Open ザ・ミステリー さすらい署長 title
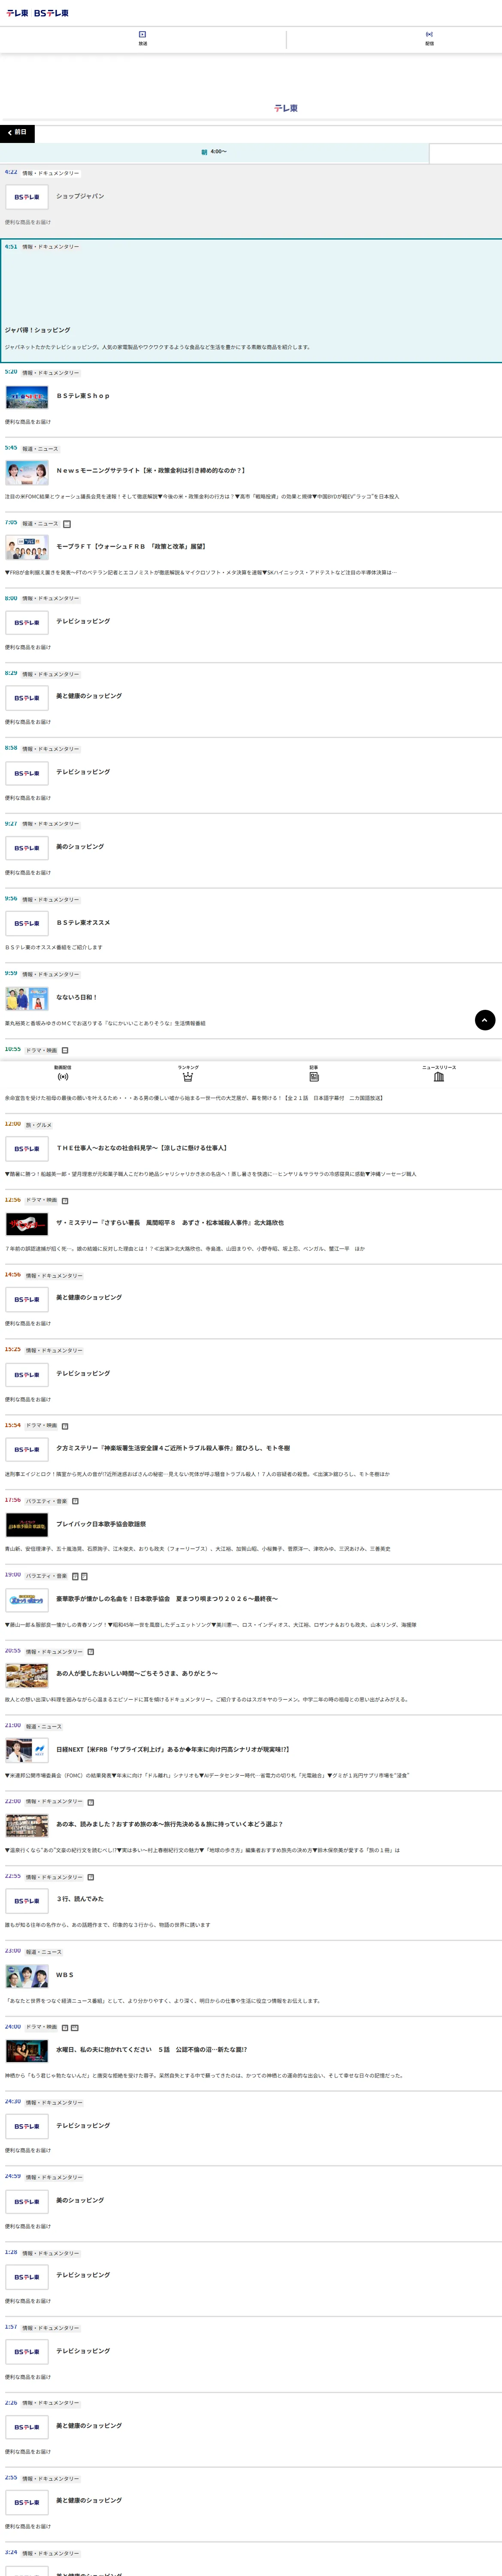This screenshot has height=2576, width=502. (170, 1223)
